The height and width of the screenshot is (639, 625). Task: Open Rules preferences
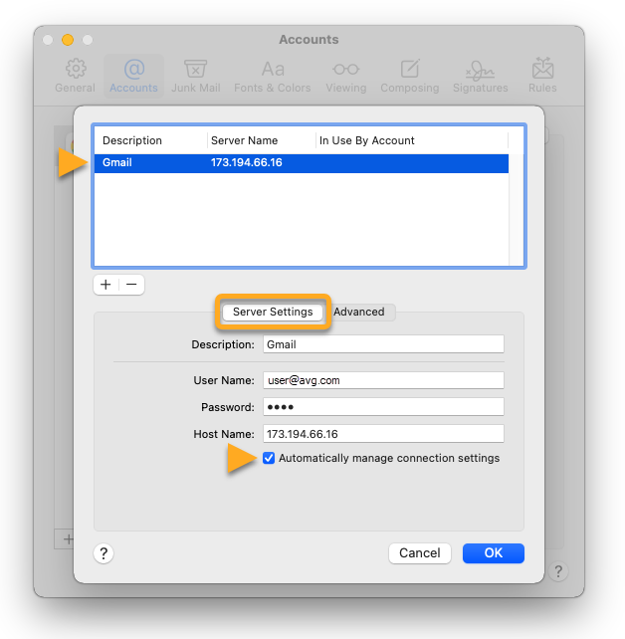(543, 76)
